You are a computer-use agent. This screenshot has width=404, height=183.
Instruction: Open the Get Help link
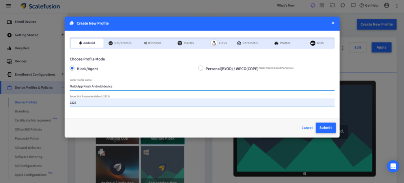(x=369, y=6)
